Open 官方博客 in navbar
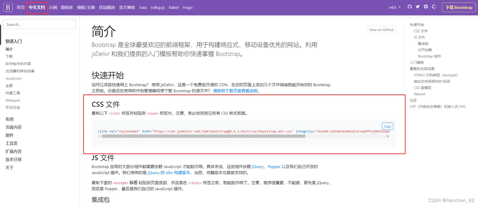Image resolution: width=478 pixels, height=205 pixels. tap(127, 7)
